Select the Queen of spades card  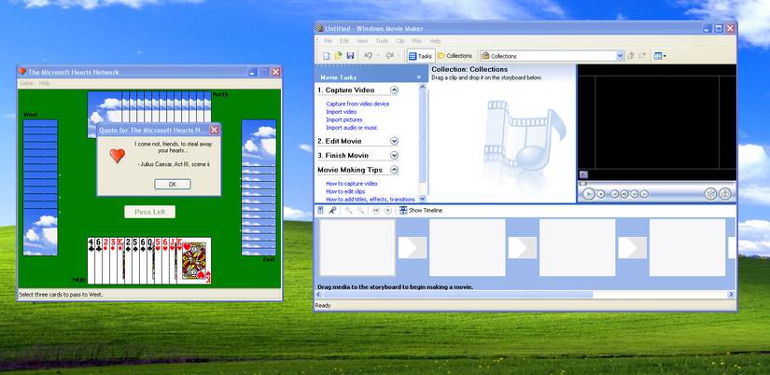coord(150,261)
